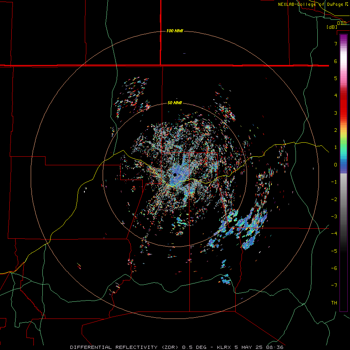Image resolution: width=350 pixels, height=350 pixels.
Task: Click the -5 value on the ZDR scale
Action: tap(334, 251)
